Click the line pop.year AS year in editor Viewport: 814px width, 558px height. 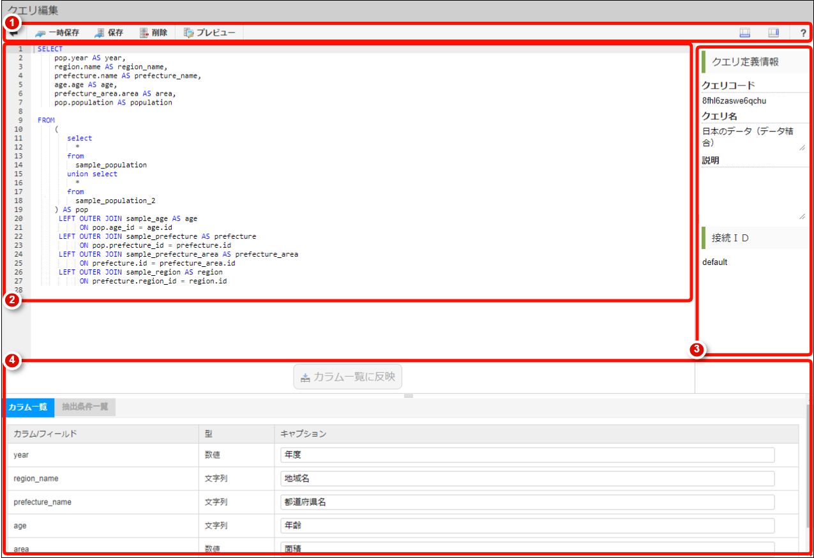[x=90, y=57]
